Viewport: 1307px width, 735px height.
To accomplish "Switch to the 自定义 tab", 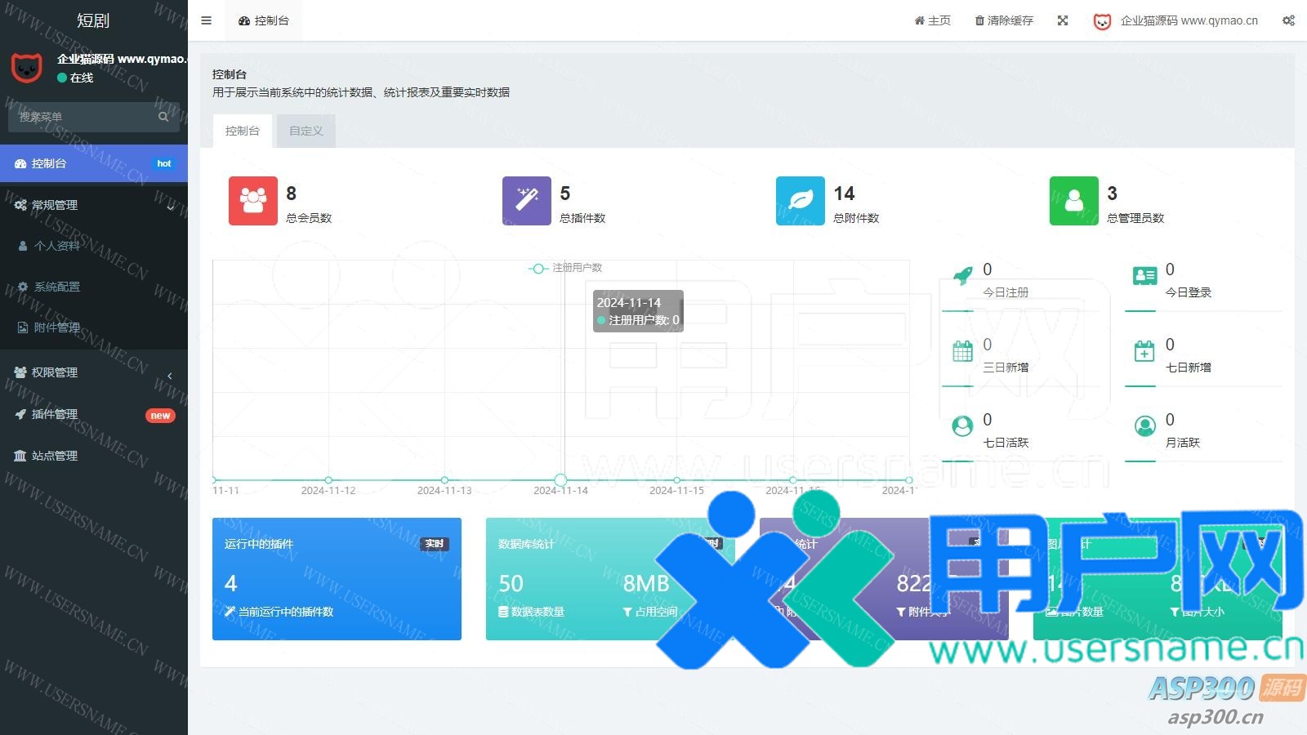I will coord(306,131).
